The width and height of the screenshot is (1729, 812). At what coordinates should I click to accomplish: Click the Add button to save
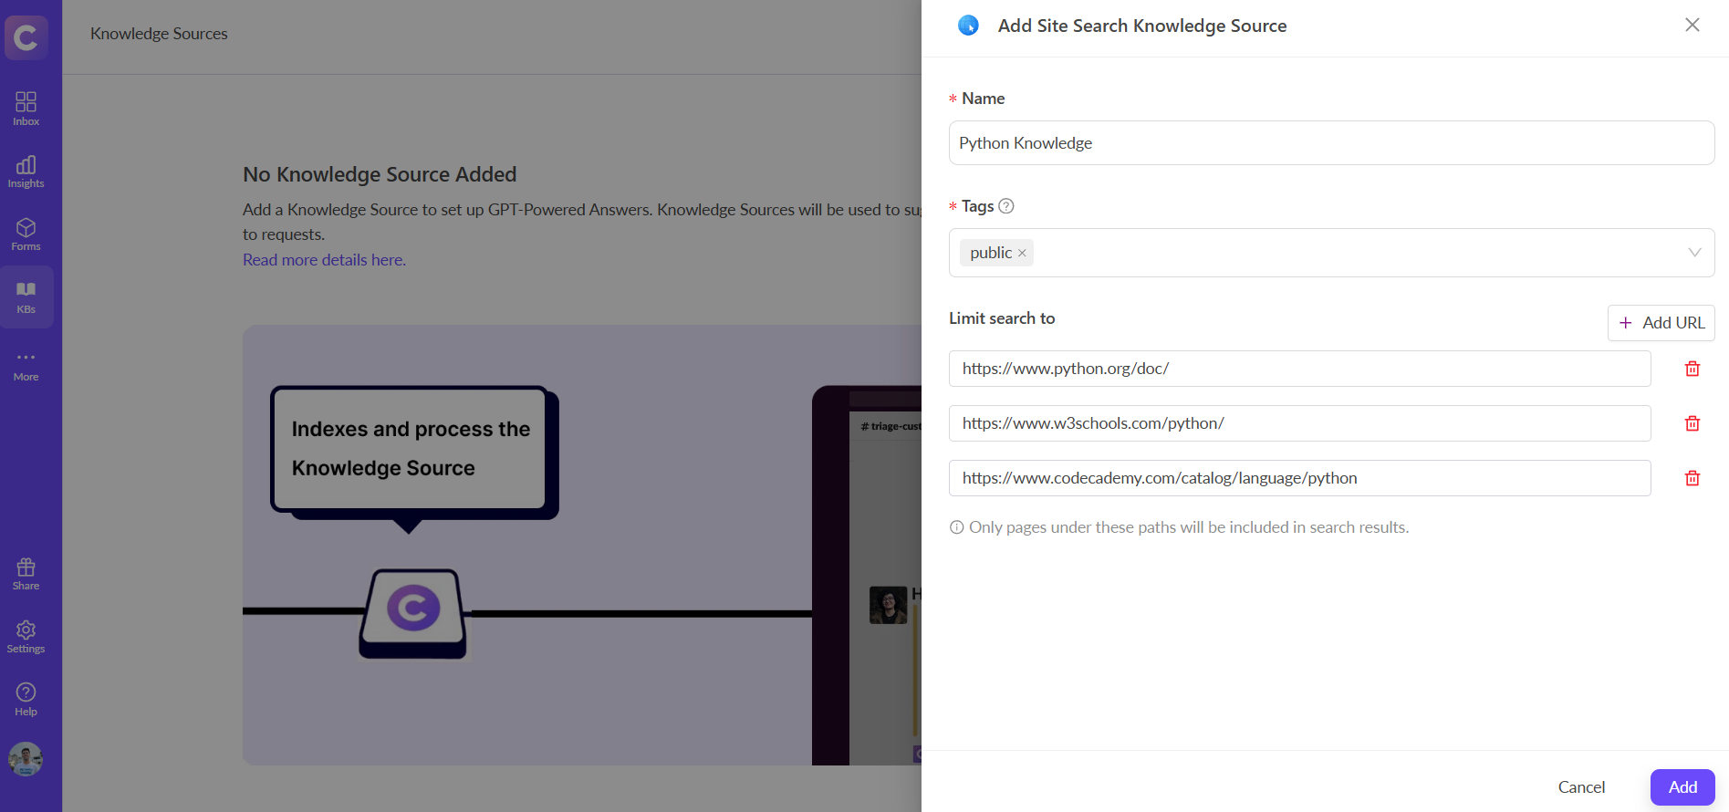pyautogui.click(x=1682, y=786)
